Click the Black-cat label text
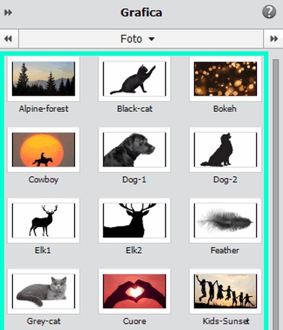This screenshot has width=283, height=330. pos(135,109)
